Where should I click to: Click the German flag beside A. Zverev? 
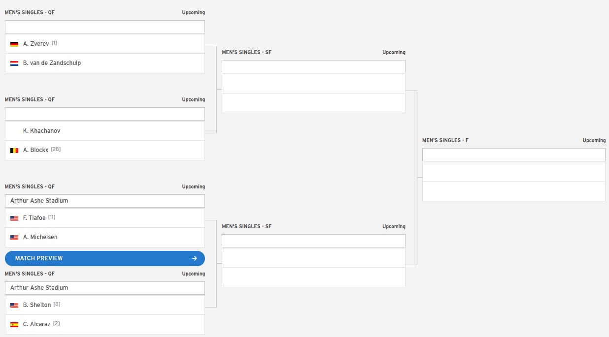click(x=14, y=44)
